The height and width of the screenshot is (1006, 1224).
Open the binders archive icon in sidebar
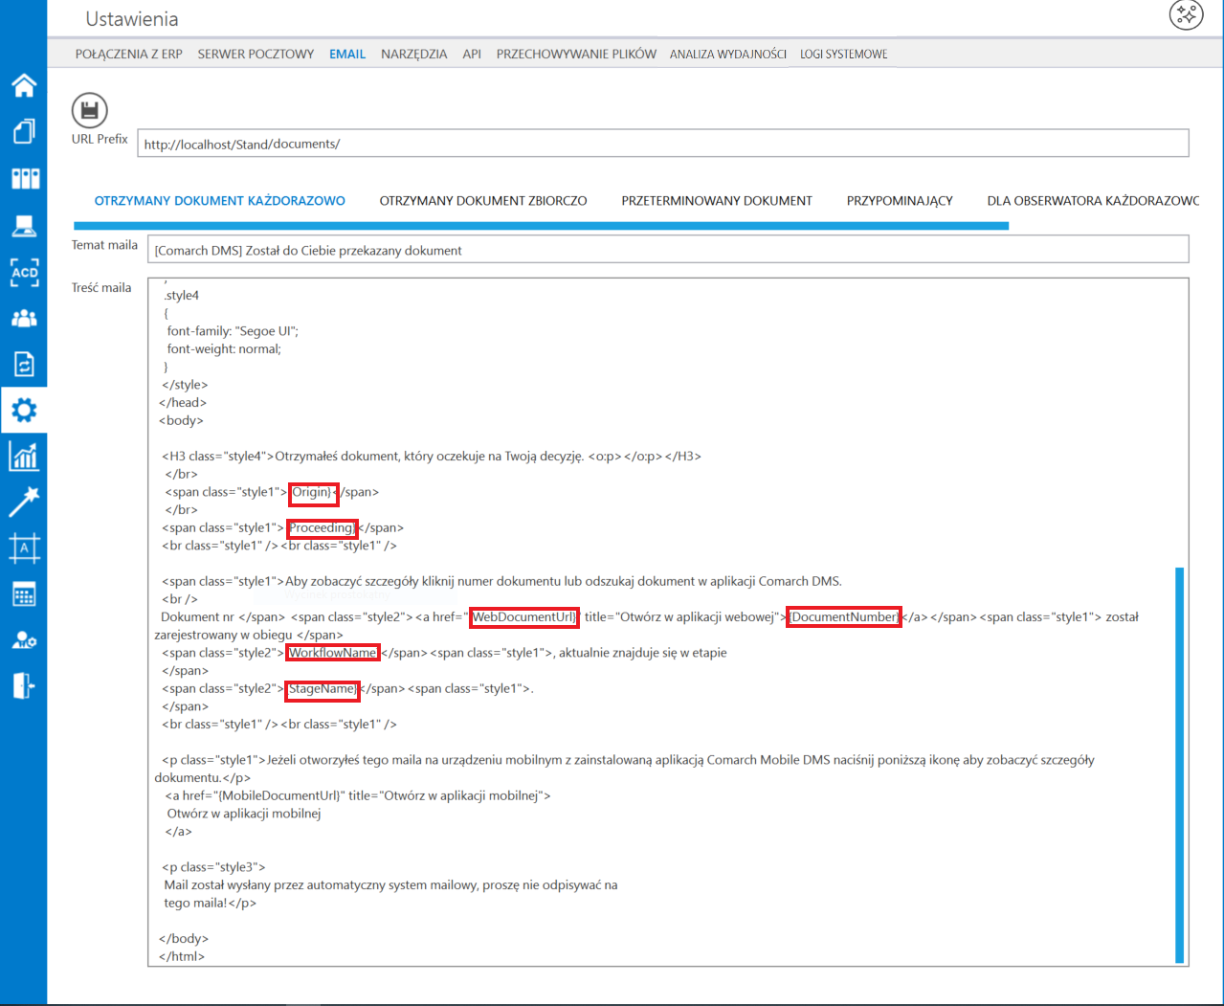click(x=24, y=178)
